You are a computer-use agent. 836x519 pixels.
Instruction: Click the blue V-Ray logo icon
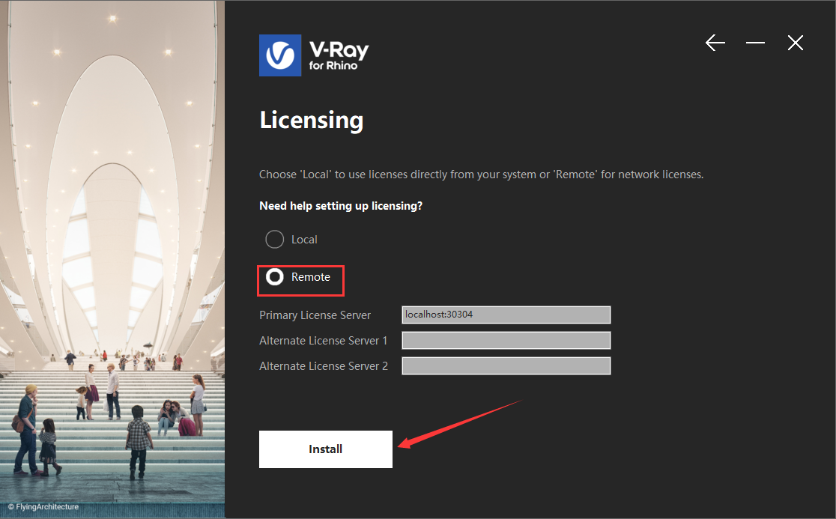(x=280, y=55)
